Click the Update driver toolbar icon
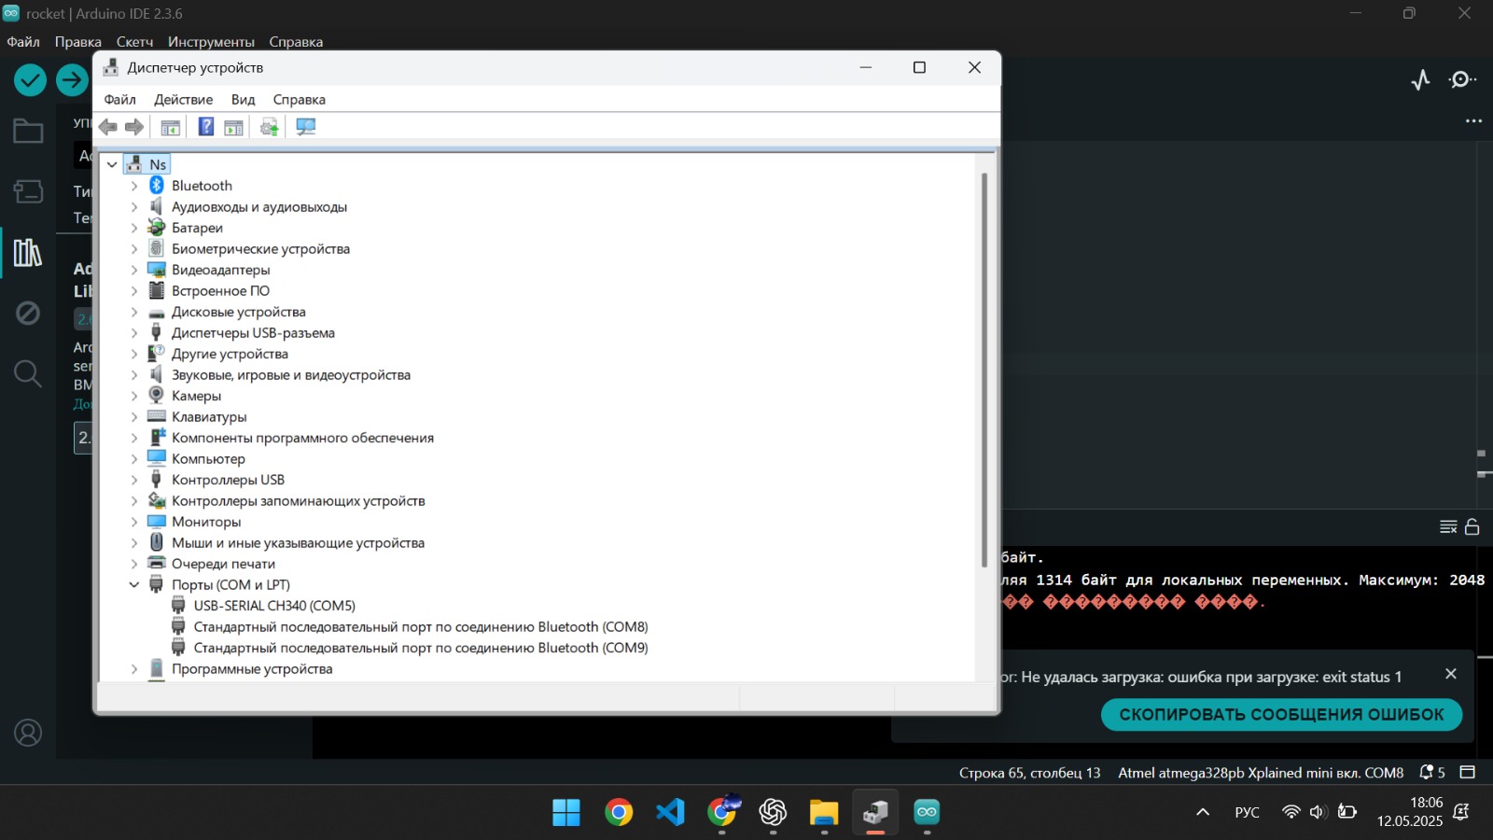 [270, 127]
